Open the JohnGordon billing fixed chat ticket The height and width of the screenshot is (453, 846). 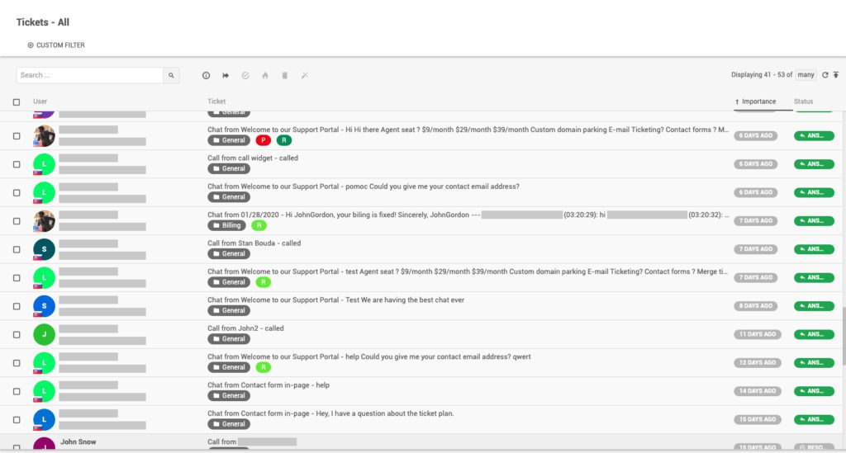click(468, 215)
